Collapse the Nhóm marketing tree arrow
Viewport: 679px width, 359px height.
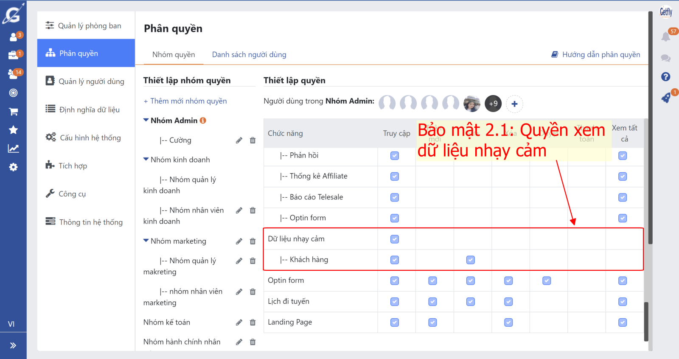tap(146, 241)
